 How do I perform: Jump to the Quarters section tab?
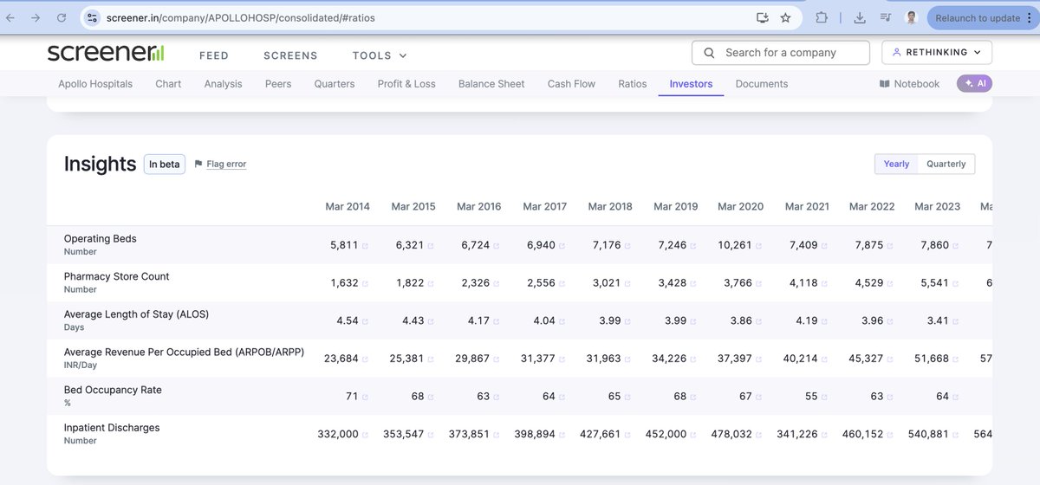coord(335,84)
